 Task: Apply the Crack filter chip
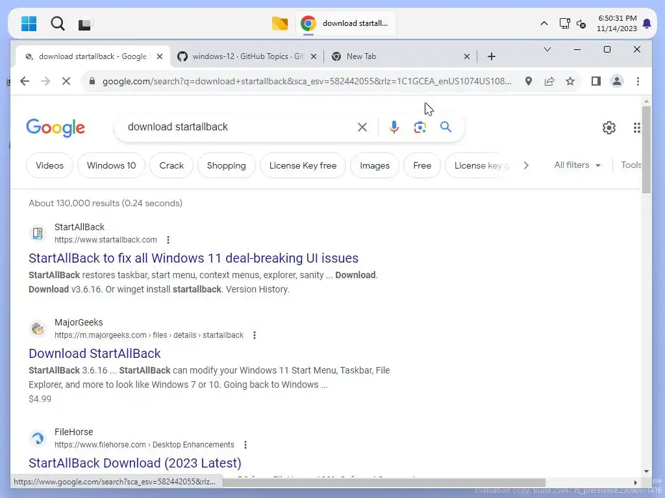point(171,165)
